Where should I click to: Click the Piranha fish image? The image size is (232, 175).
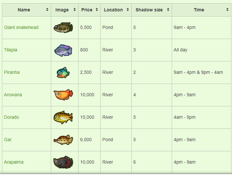(63, 72)
